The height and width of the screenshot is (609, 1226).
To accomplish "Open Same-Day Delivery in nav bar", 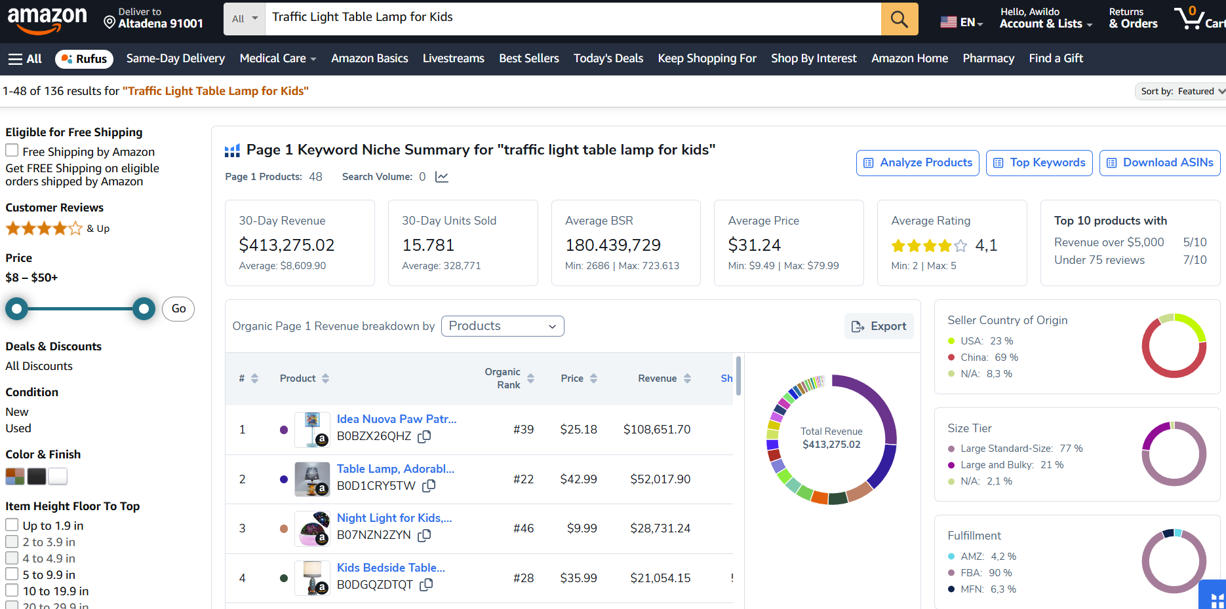I will pos(176,59).
